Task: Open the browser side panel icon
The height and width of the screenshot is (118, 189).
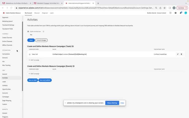Action: click(170, 8)
